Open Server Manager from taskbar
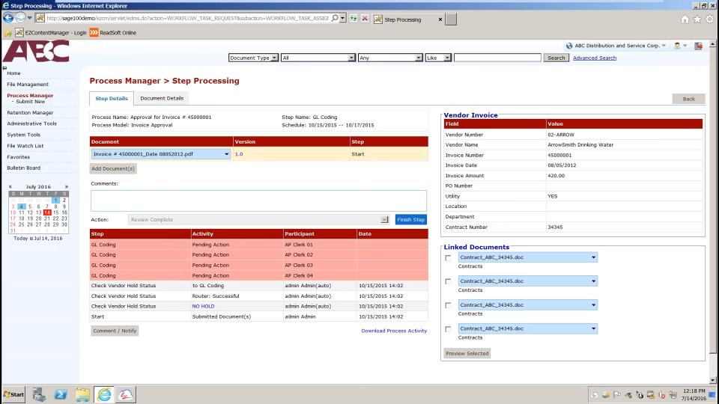Viewport: 719px width, 404px height. tap(38, 394)
